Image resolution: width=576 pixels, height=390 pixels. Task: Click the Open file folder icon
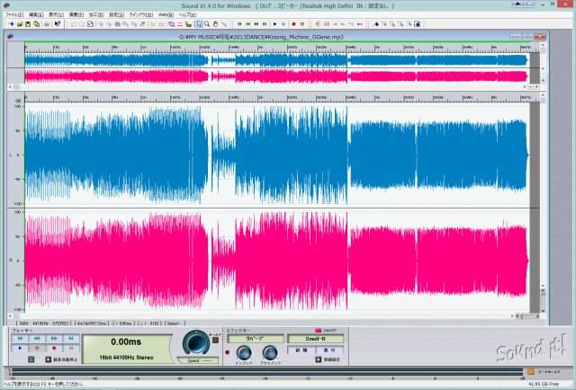(20, 24)
